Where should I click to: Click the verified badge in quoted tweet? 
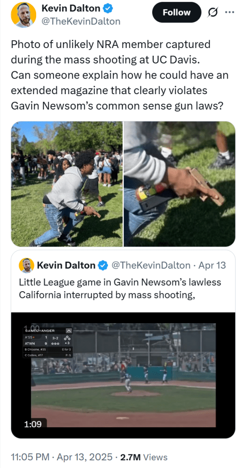point(103,265)
